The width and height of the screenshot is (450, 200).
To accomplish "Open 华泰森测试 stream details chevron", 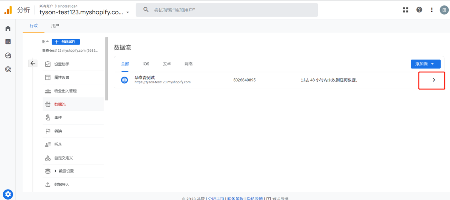I will click(434, 80).
